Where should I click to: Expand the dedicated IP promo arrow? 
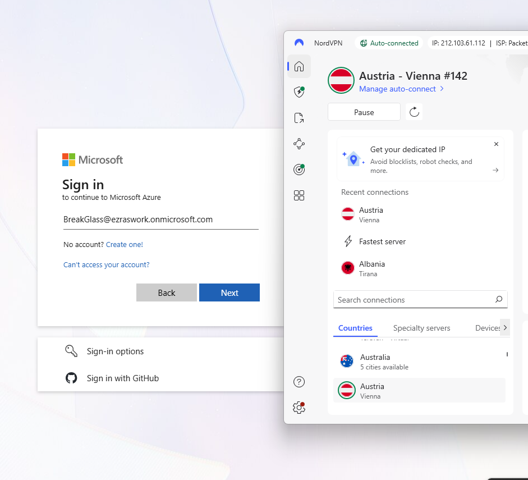496,171
